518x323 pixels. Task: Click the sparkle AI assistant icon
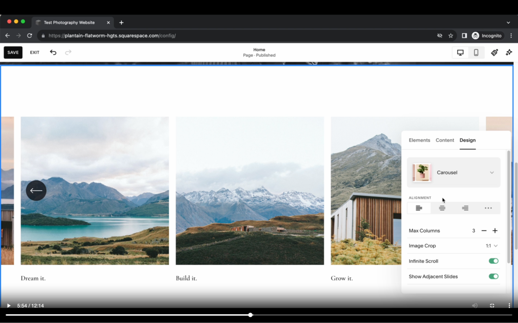click(509, 52)
